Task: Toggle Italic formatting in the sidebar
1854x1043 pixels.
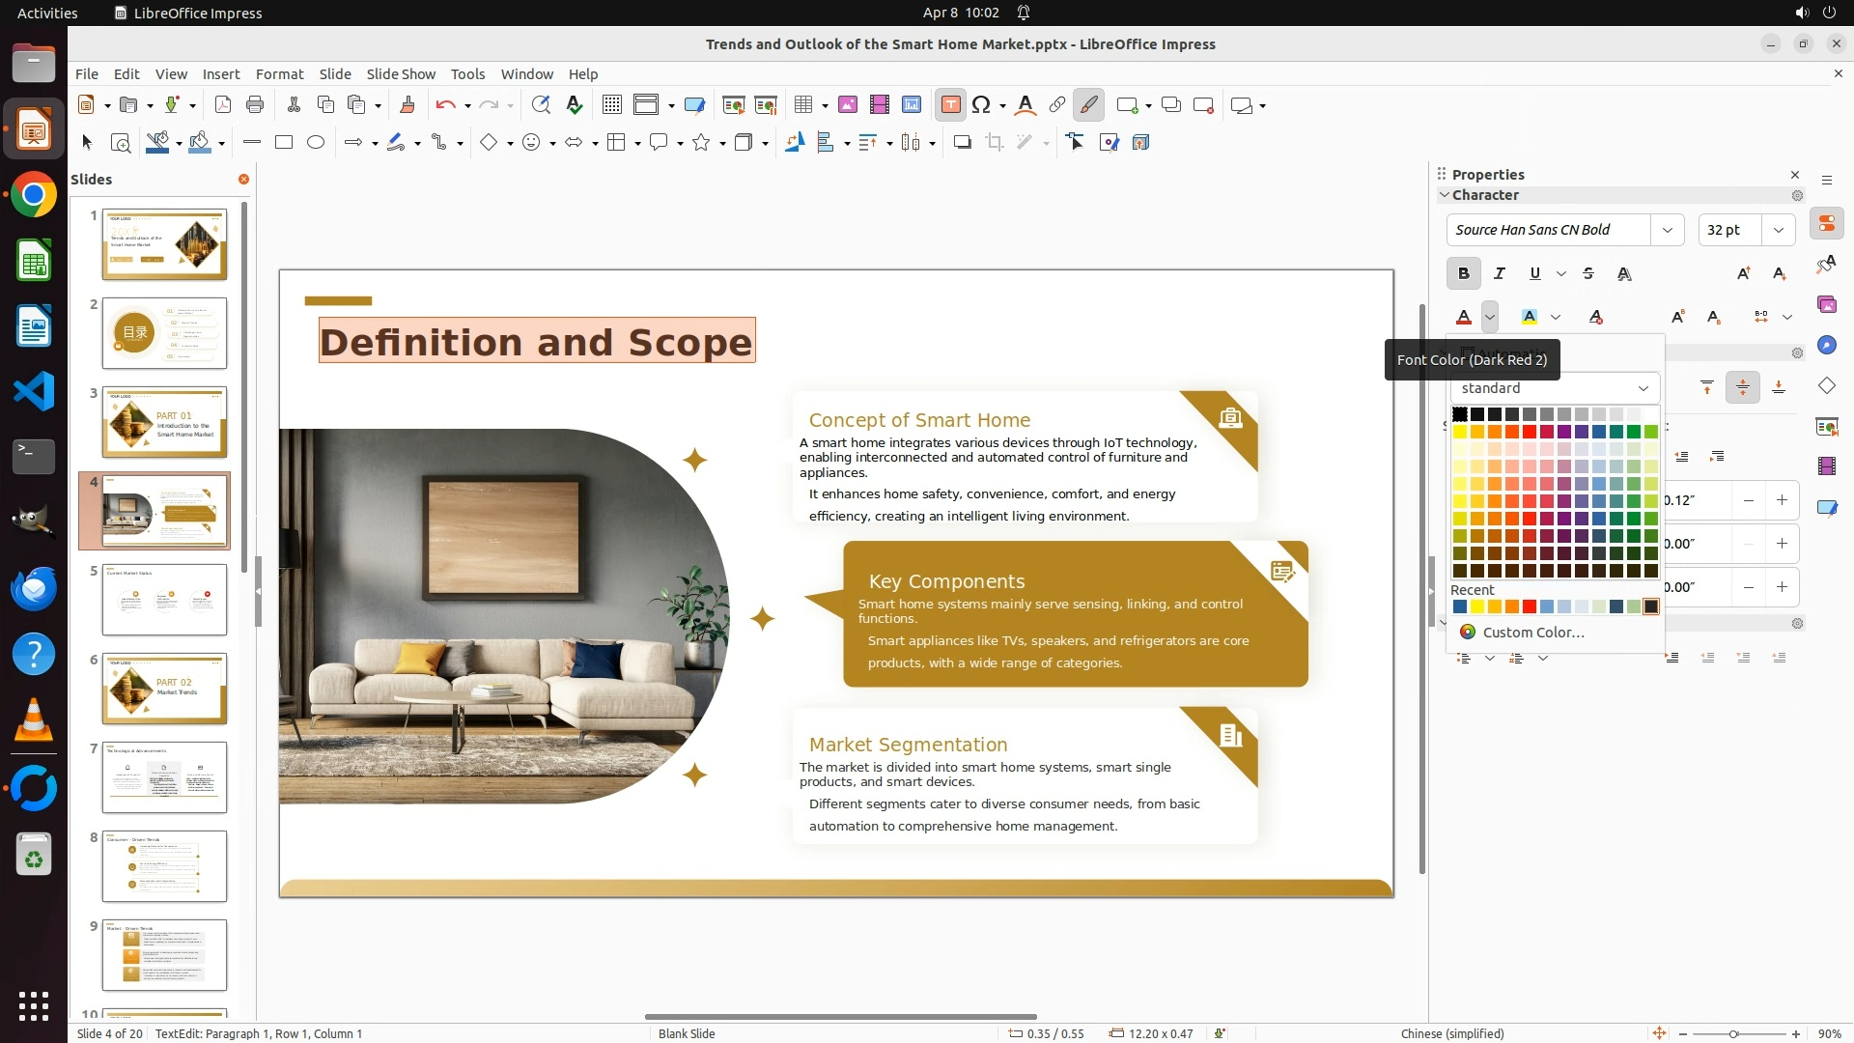Action: coord(1499,273)
